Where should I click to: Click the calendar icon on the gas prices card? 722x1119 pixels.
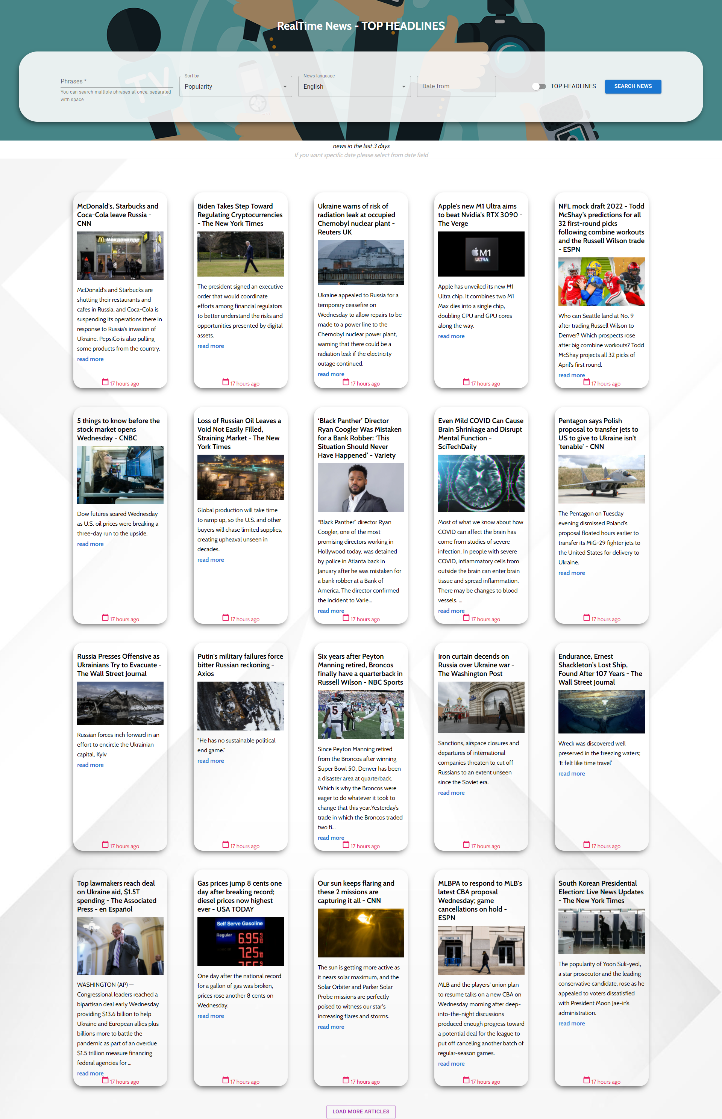point(226,1081)
